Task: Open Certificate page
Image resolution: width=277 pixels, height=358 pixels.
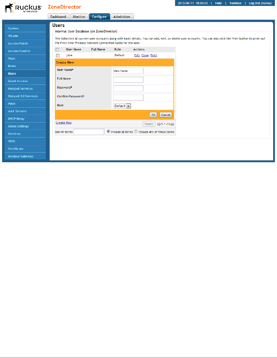Action: 25,149
